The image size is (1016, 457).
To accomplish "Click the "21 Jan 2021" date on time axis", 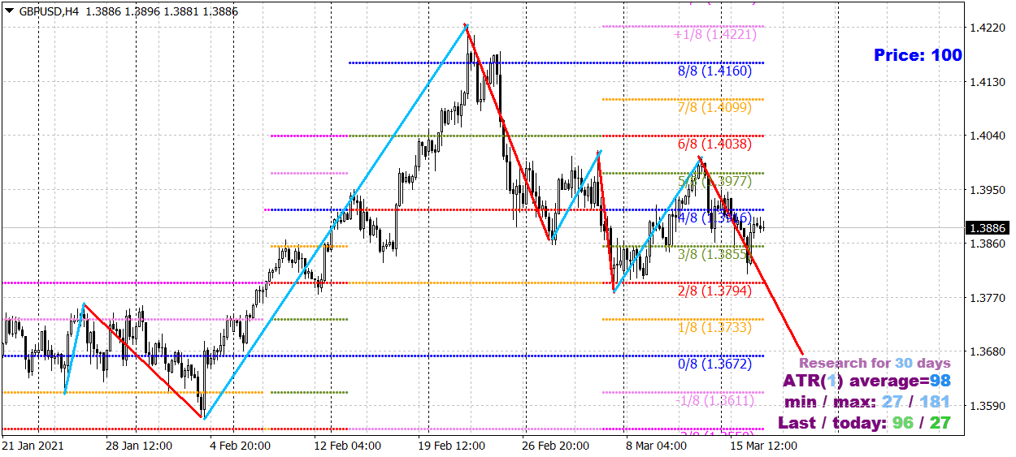I will point(33,446).
